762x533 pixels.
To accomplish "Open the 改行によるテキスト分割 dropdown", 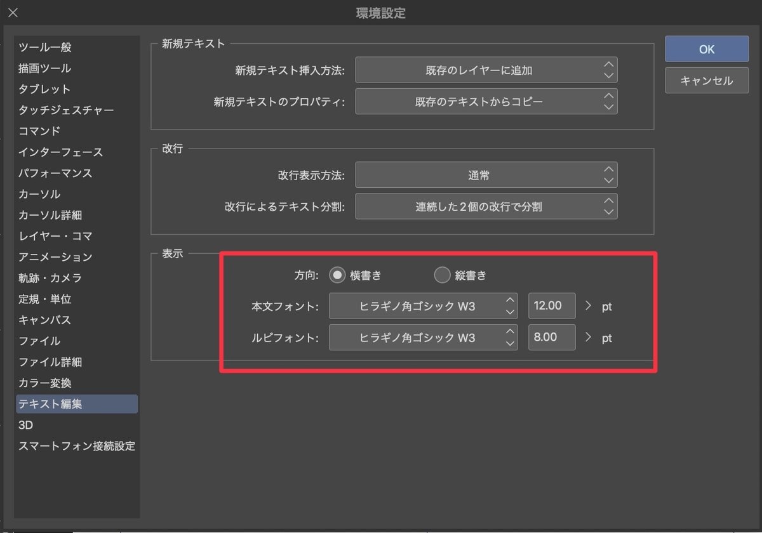I will [x=486, y=206].
